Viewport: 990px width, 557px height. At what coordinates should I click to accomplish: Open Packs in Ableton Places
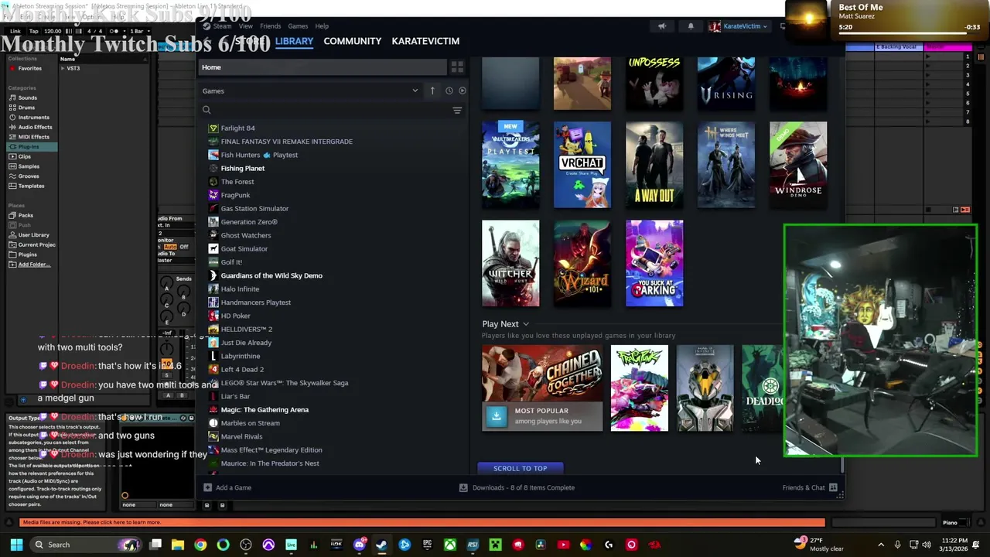(26, 215)
